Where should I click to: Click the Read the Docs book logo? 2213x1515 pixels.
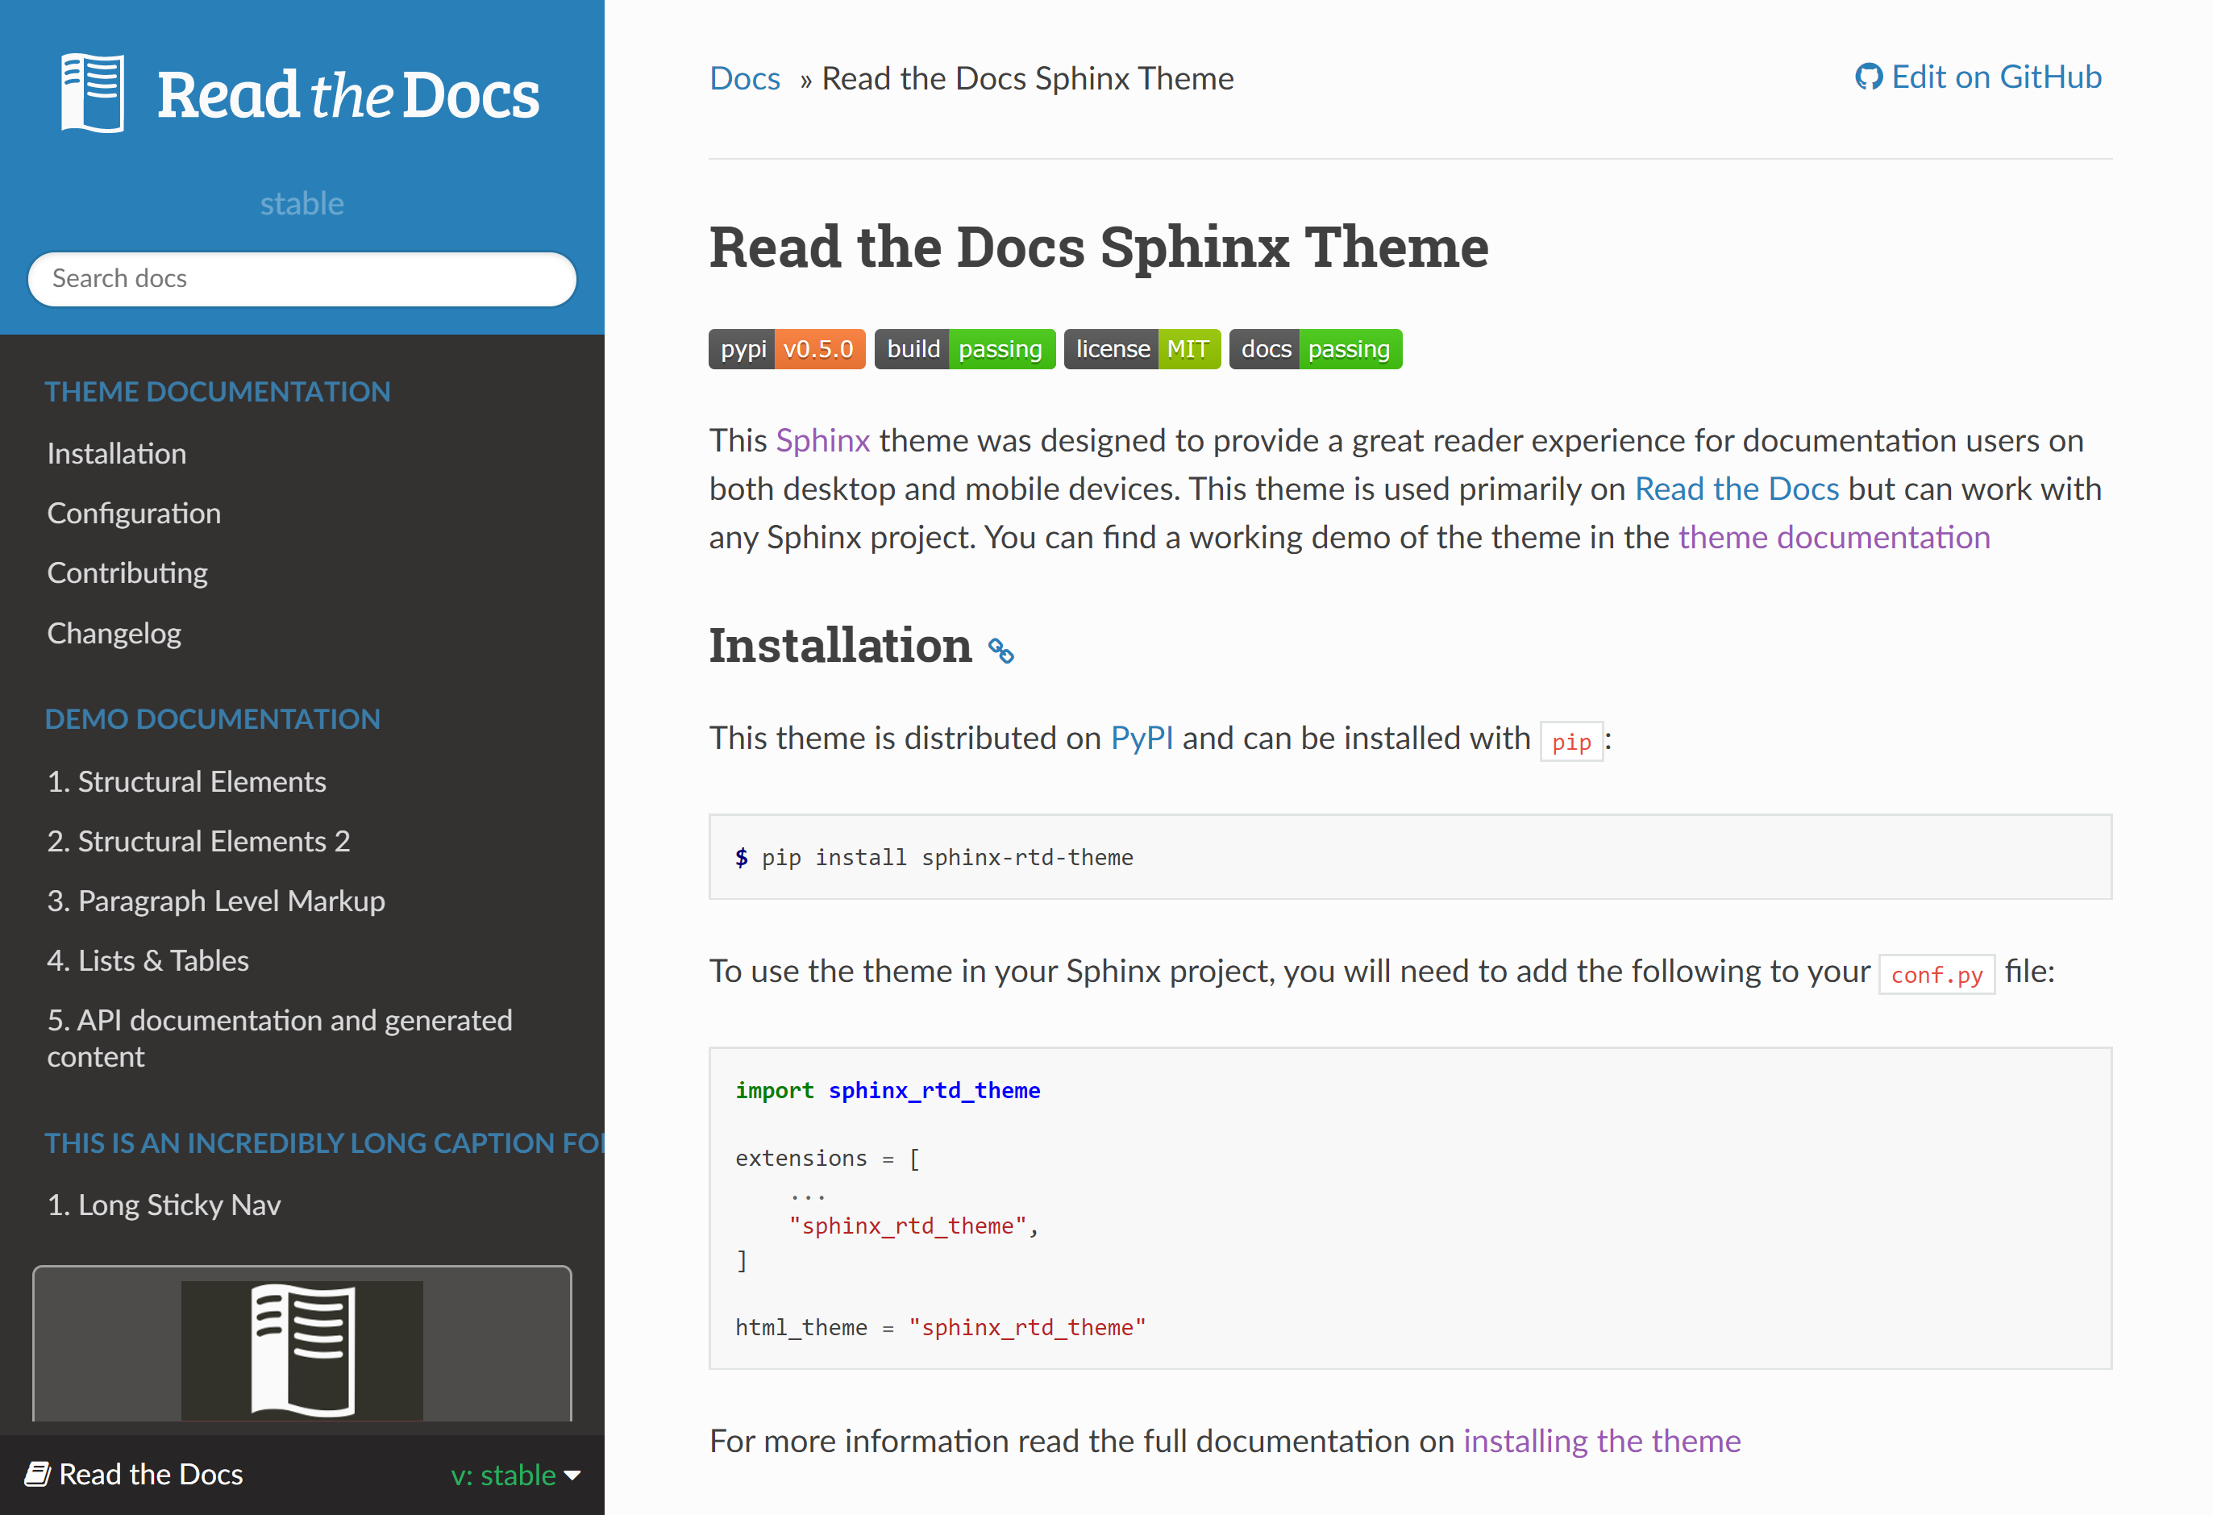[x=93, y=94]
